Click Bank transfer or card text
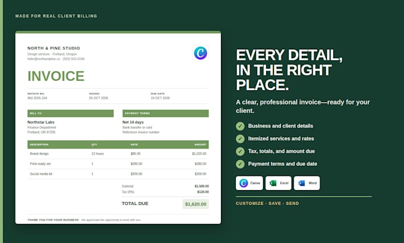 point(137,128)
